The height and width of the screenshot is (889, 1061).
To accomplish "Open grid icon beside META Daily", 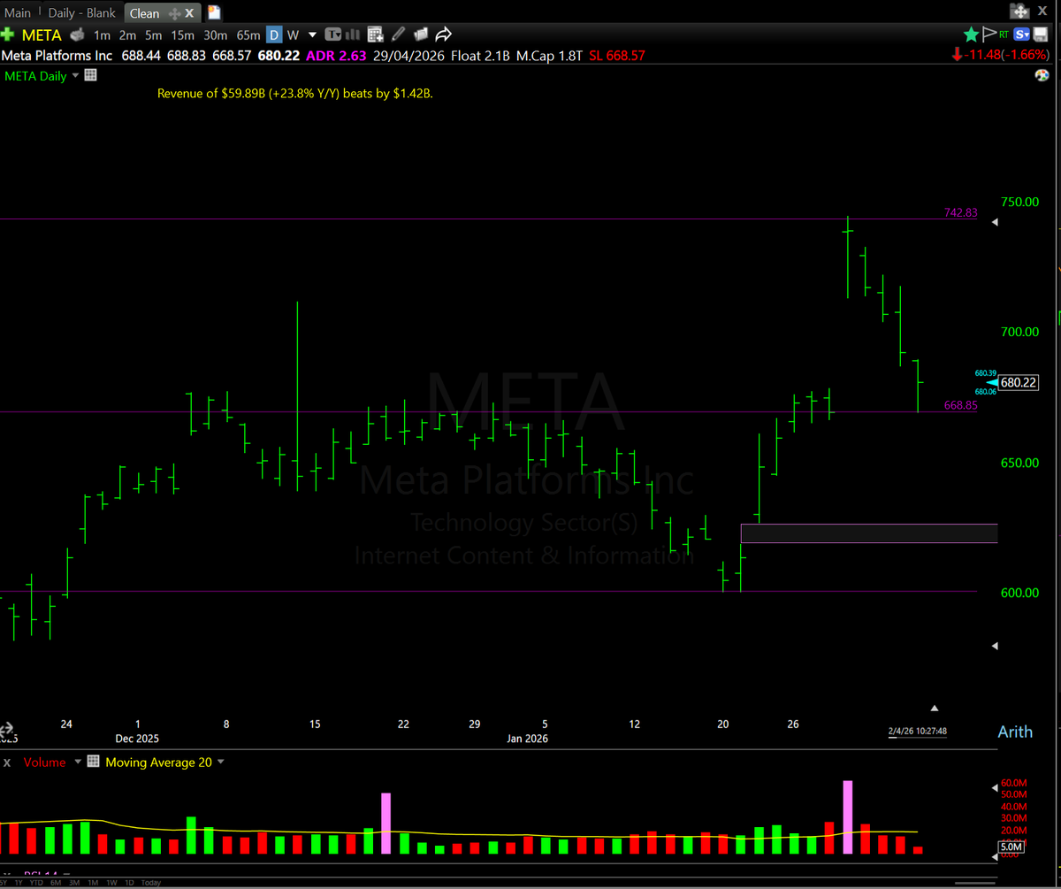I will [x=90, y=75].
